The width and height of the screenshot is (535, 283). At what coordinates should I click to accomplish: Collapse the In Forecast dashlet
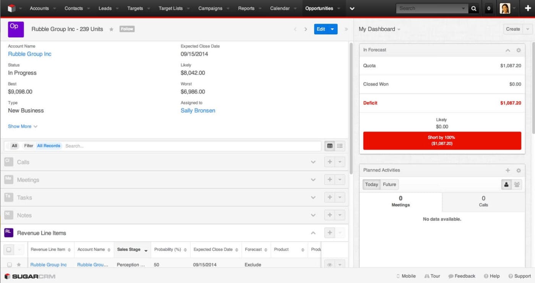pos(508,50)
